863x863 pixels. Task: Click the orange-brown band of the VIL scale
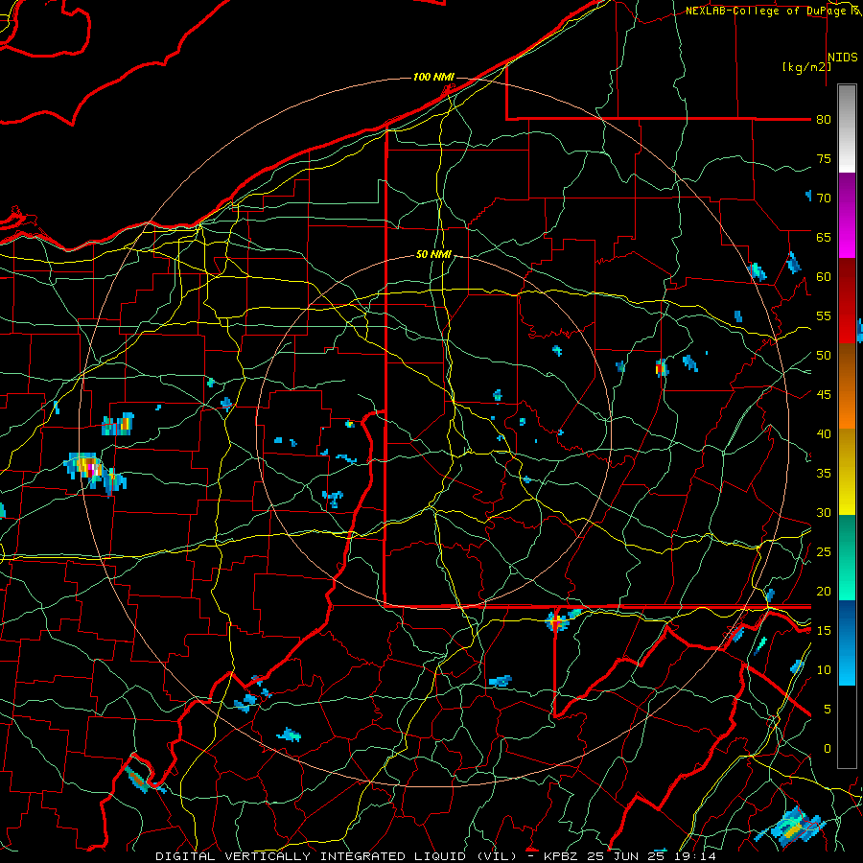click(847, 385)
